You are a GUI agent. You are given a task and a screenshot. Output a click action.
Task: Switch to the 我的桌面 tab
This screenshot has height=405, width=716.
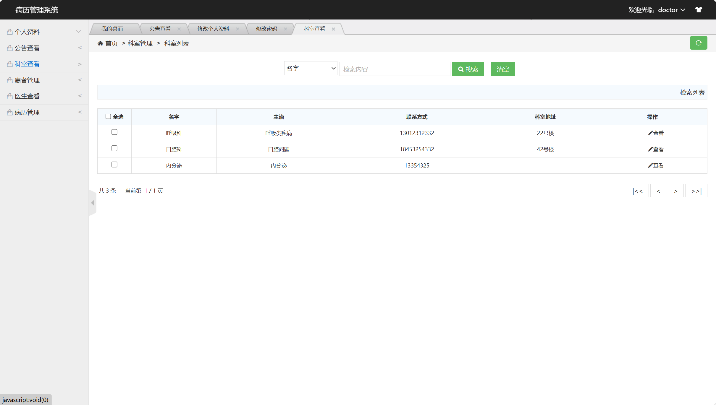coord(112,29)
